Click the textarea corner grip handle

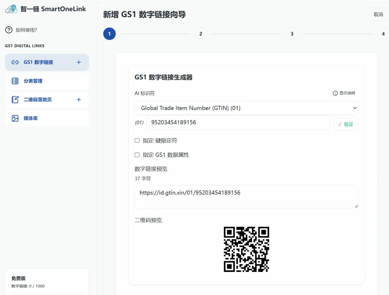click(x=356, y=206)
